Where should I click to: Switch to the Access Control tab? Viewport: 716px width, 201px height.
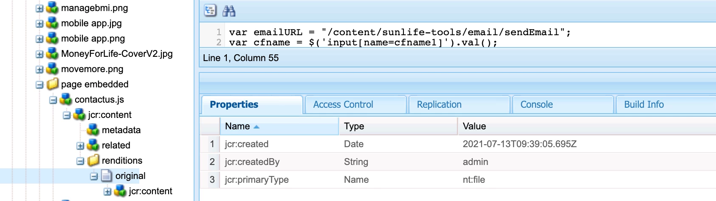click(x=343, y=105)
